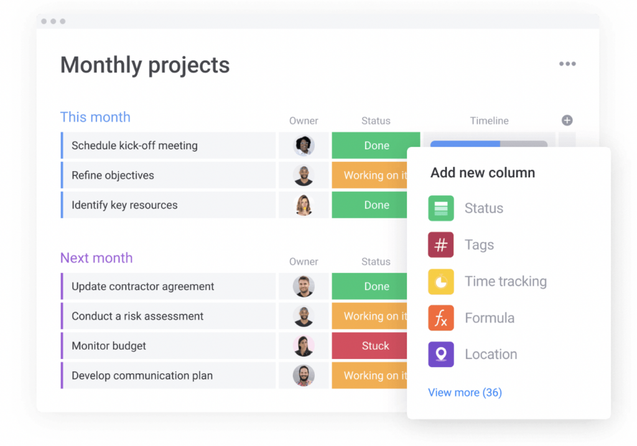Collapse the This month group
Screen dimensions: 637x446
[95, 118]
